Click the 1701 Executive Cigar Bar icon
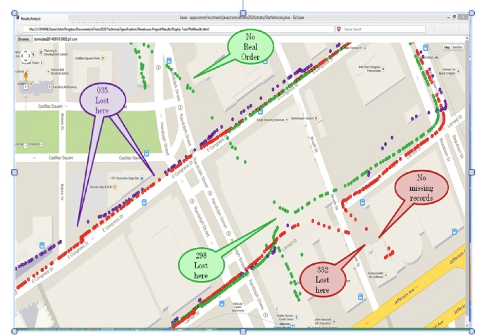Image resolution: width=480 pixels, height=335 pixels. [142, 178]
